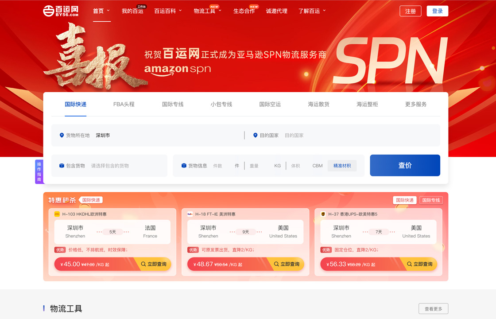Click the 物流工具 section heading
The image size is (496, 319).
pyautogui.click(x=66, y=308)
